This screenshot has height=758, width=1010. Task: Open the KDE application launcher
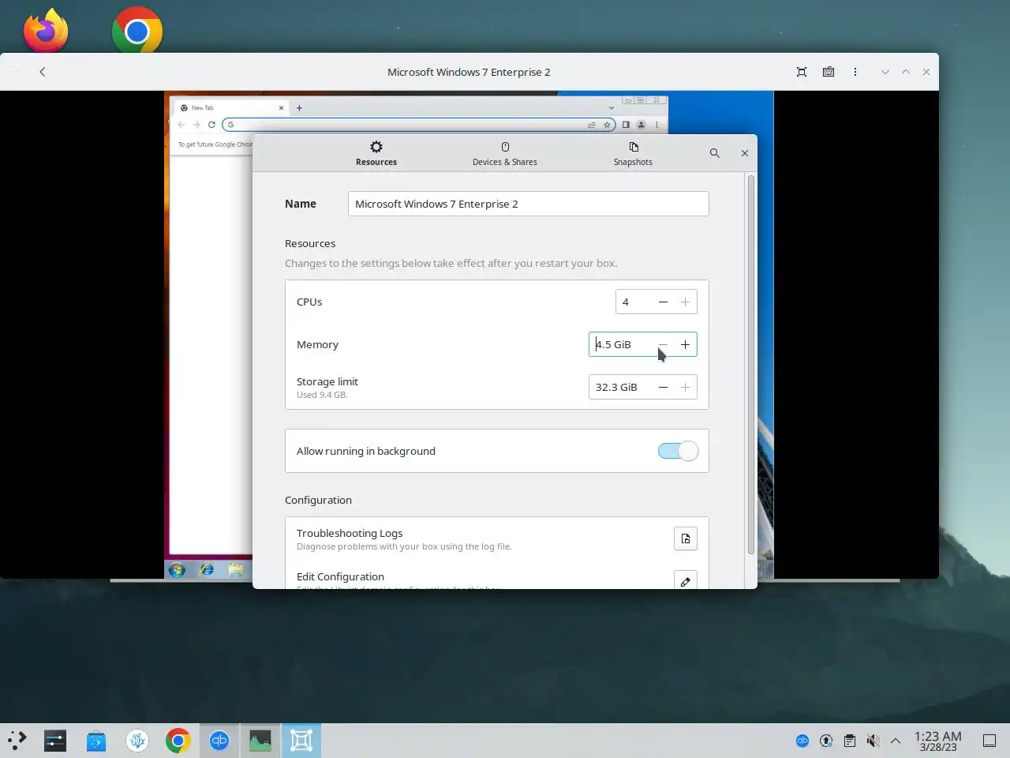pyautogui.click(x=17, y=741)
